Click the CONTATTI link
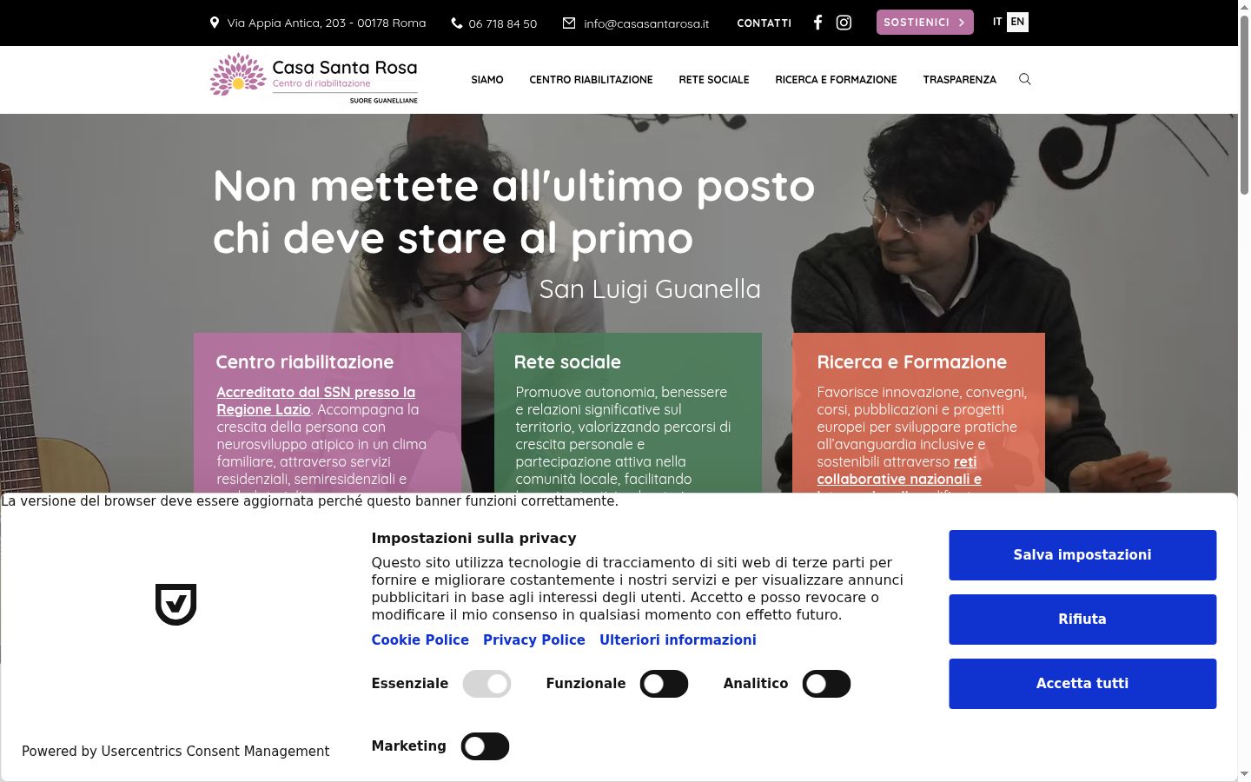The height and width of the screenshot is (782, 1251). point(764,23)
